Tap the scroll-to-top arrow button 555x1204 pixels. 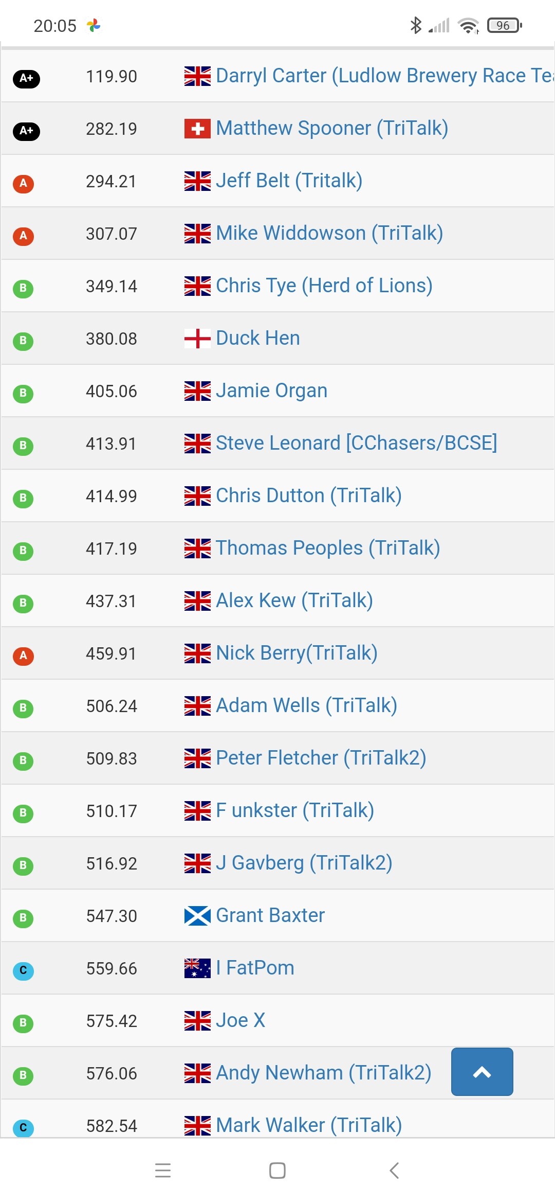(x=482, y=1072)
